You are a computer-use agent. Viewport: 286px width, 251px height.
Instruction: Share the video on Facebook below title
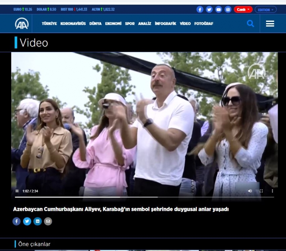(x=16, y=221)
